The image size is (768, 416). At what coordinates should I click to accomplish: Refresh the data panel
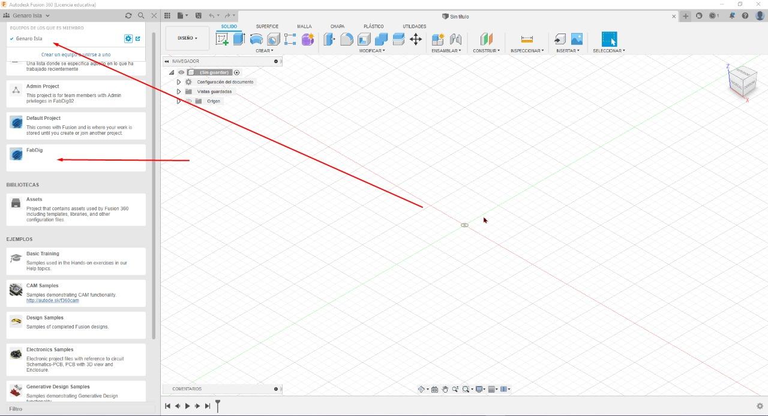click(x=128, y=16)
